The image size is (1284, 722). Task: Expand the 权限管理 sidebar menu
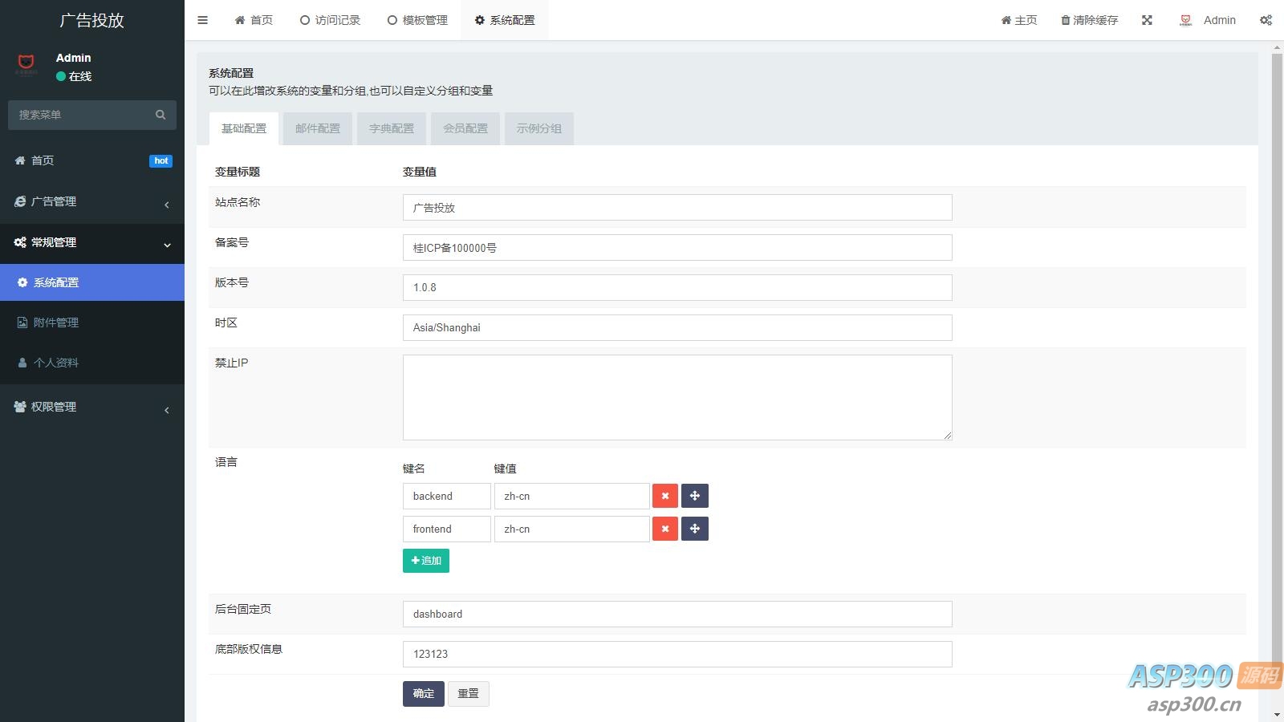pos(91,408)
